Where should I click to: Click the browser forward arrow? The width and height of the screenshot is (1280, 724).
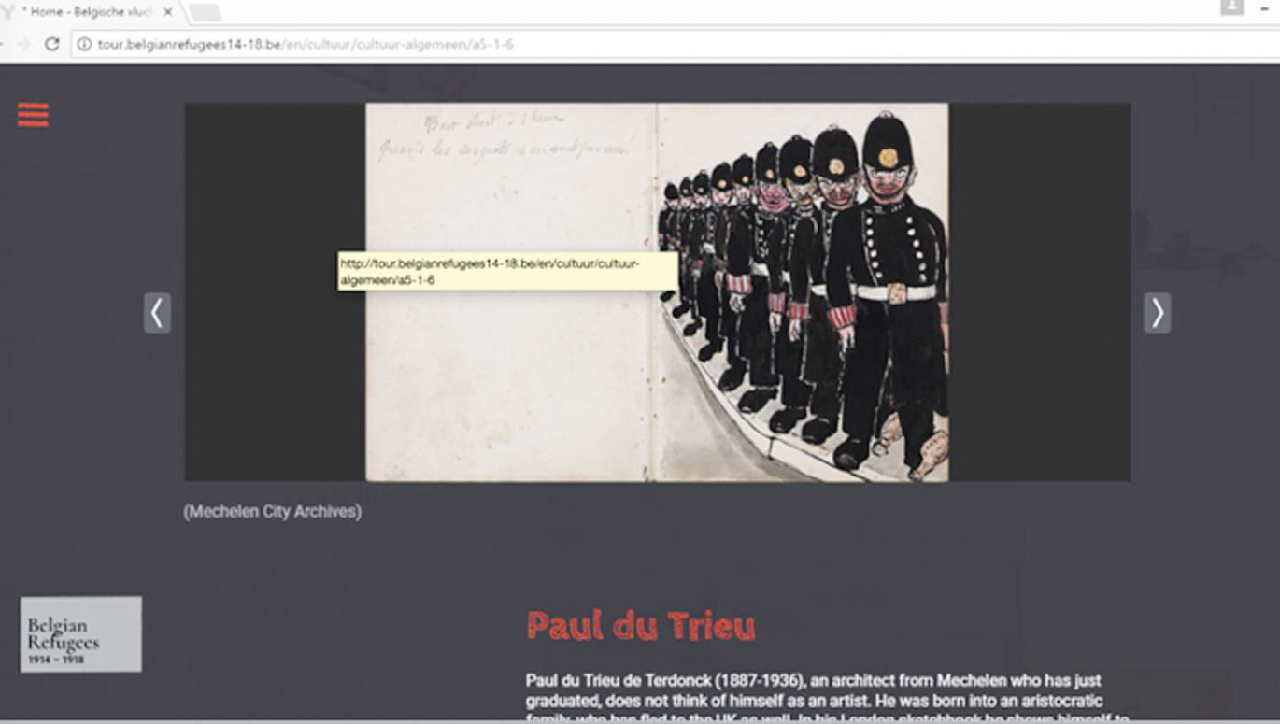(23, 44)
